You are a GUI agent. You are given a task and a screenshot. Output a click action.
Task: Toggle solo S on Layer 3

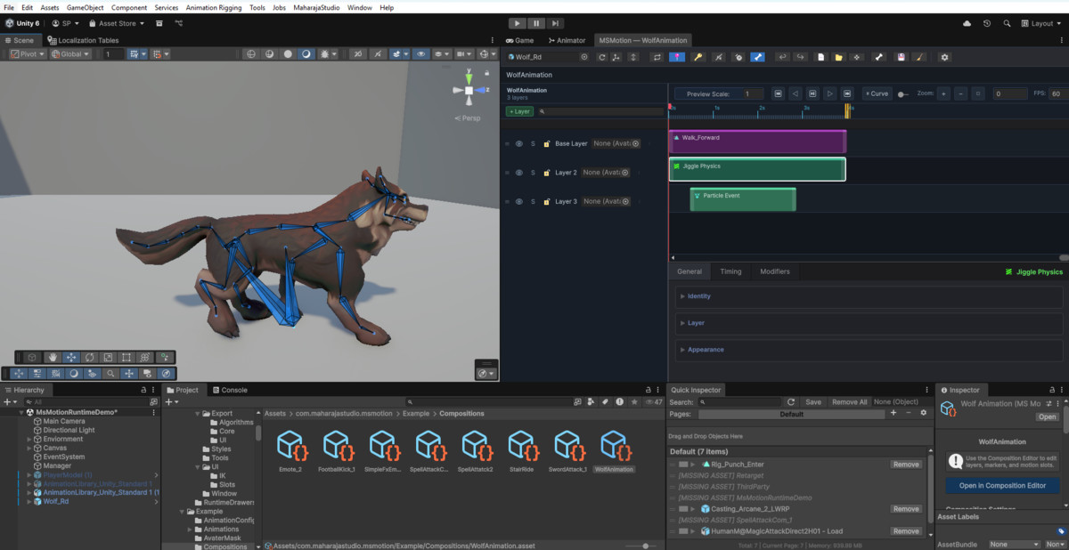coord(534,201)
